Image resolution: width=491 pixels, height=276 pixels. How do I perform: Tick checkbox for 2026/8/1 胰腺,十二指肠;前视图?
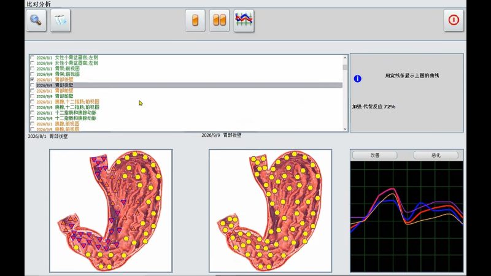[33, 102]
